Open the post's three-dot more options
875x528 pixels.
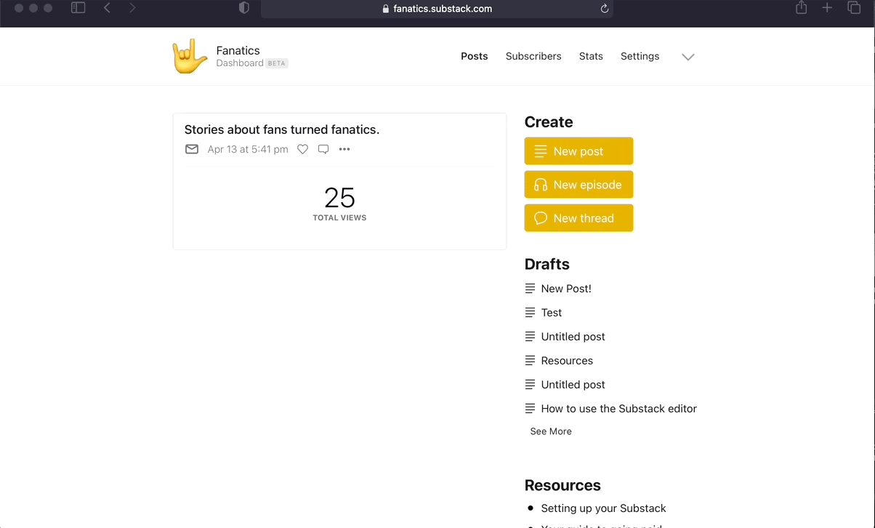pos(344,149)
